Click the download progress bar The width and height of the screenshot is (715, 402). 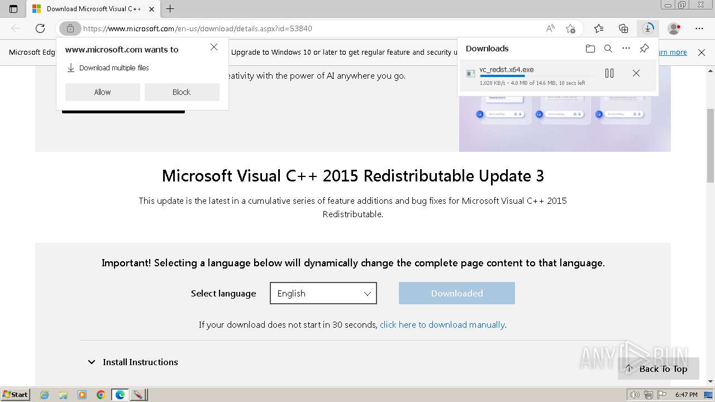(x=536, y=76)
